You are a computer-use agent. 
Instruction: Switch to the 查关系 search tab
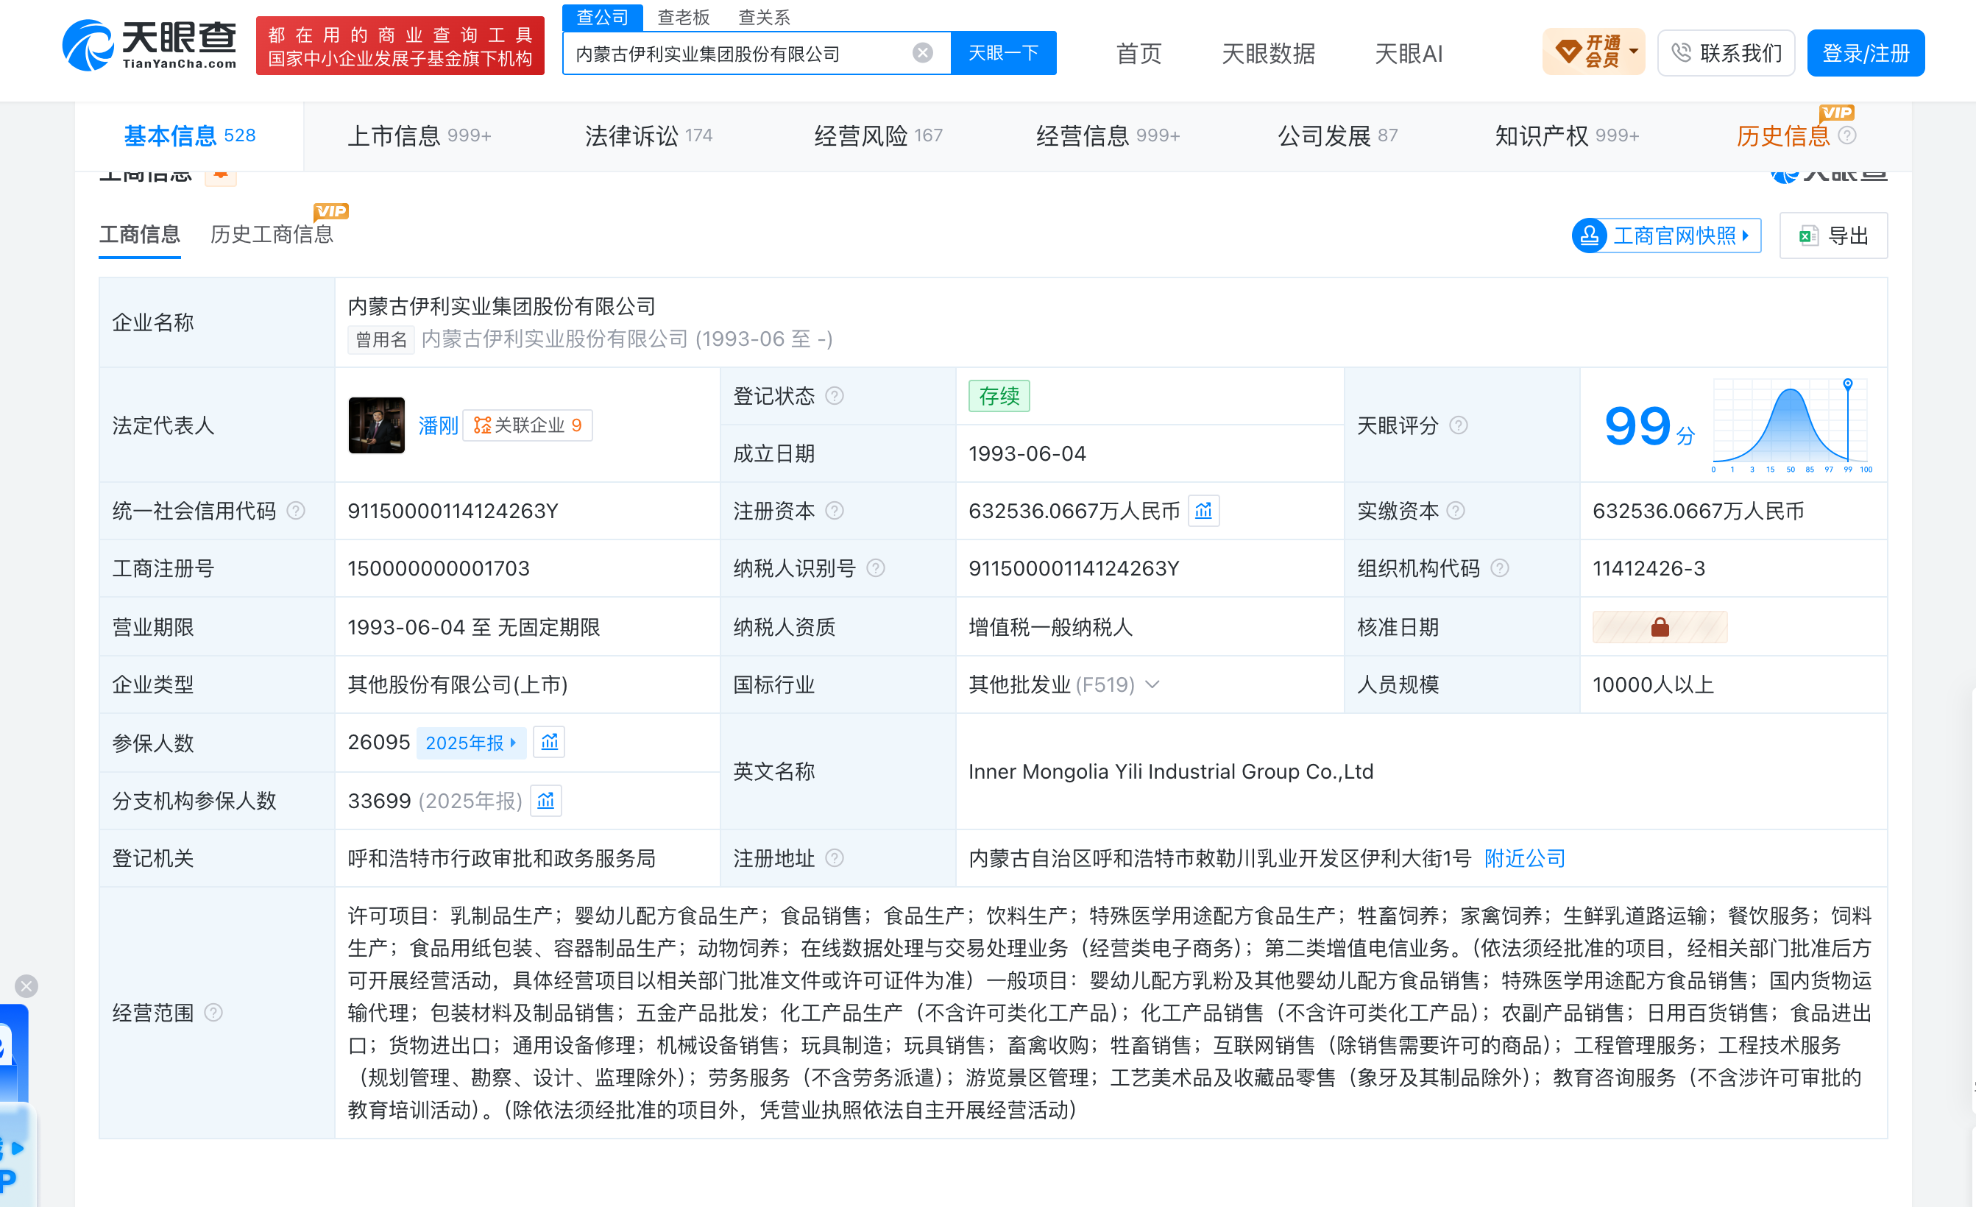[764, 17]
